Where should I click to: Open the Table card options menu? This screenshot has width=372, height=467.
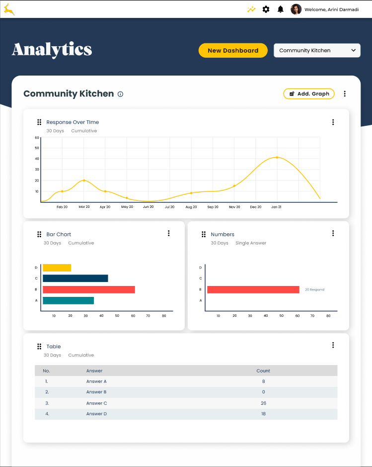[333, 345]
